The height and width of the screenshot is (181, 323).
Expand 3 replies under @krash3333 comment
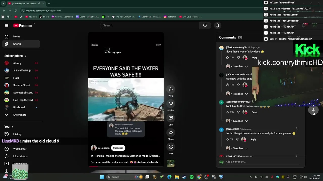[x=238, y=148]
